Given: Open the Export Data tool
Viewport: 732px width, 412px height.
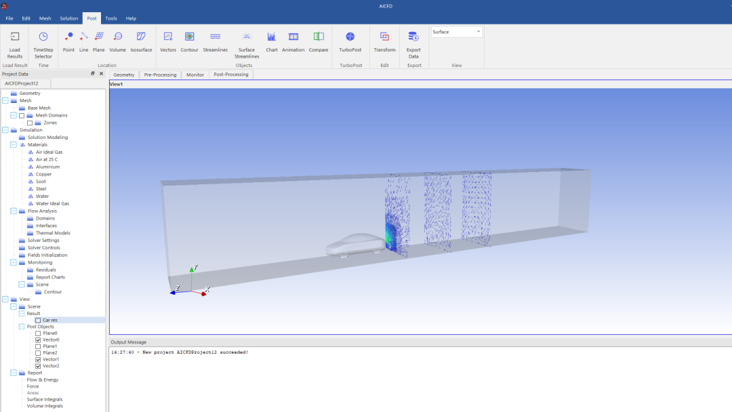Looking at the screenshot, I should [x=413, y=37].
